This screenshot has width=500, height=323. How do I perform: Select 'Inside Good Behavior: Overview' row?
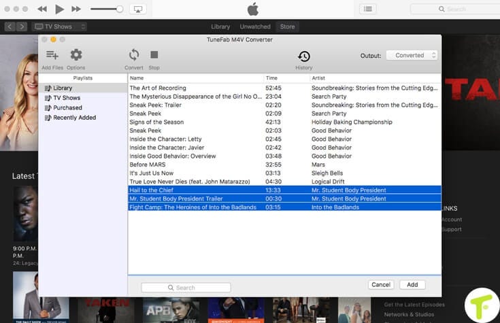pyautogui.click(x=284, y=156)
